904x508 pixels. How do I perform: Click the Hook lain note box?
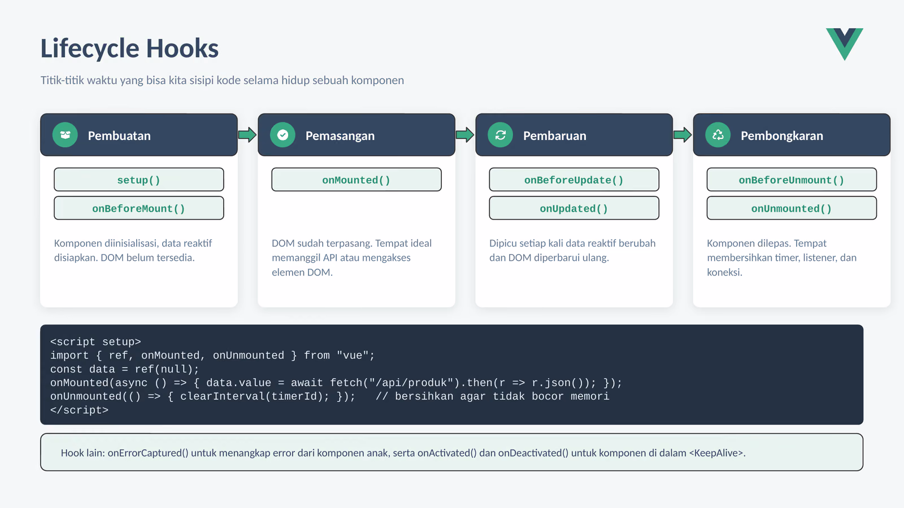coord(451,452)
